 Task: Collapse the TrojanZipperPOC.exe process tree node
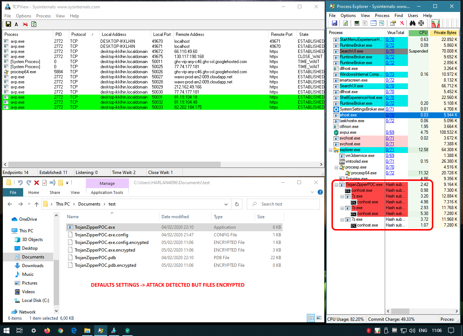coord(336,184)
